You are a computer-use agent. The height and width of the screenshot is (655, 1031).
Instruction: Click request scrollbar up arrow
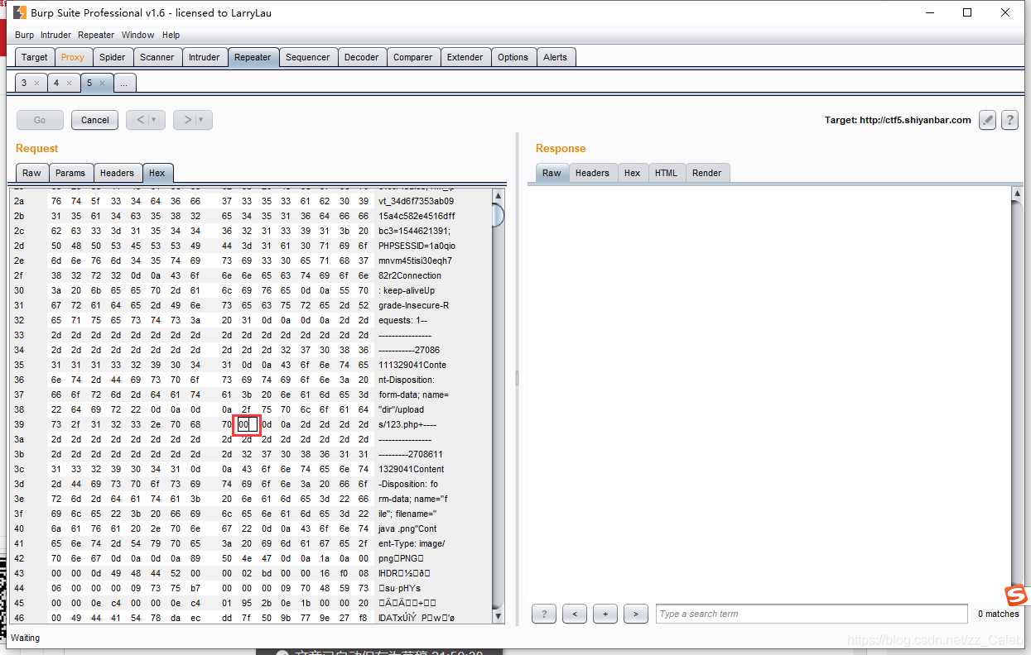(498, 195)
